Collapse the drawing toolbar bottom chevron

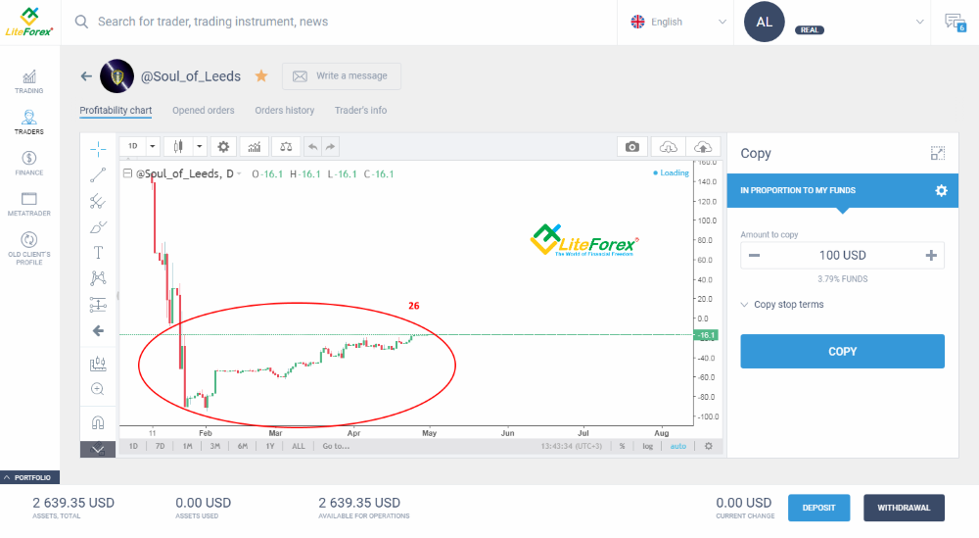[98, 449]
